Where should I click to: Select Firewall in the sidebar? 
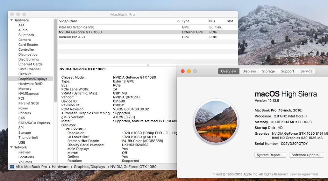(24, 152)
